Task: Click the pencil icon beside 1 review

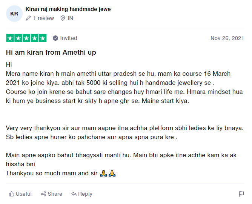Action: (x=29, y=18)
